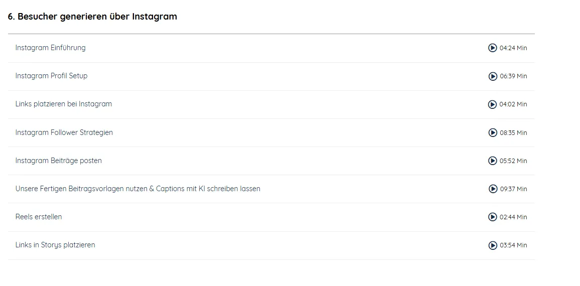
Task: Open Unsere Fertigen Beitragsvorlagen lesson title
Action: pyautogui.click(x=137, y=189)
